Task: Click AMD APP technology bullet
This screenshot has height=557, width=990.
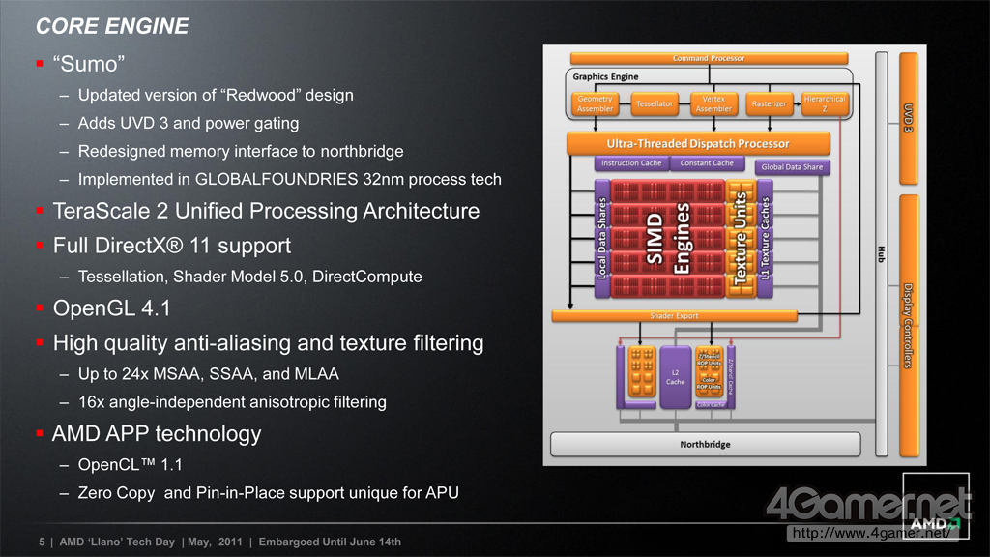Action: click(157, 434)
